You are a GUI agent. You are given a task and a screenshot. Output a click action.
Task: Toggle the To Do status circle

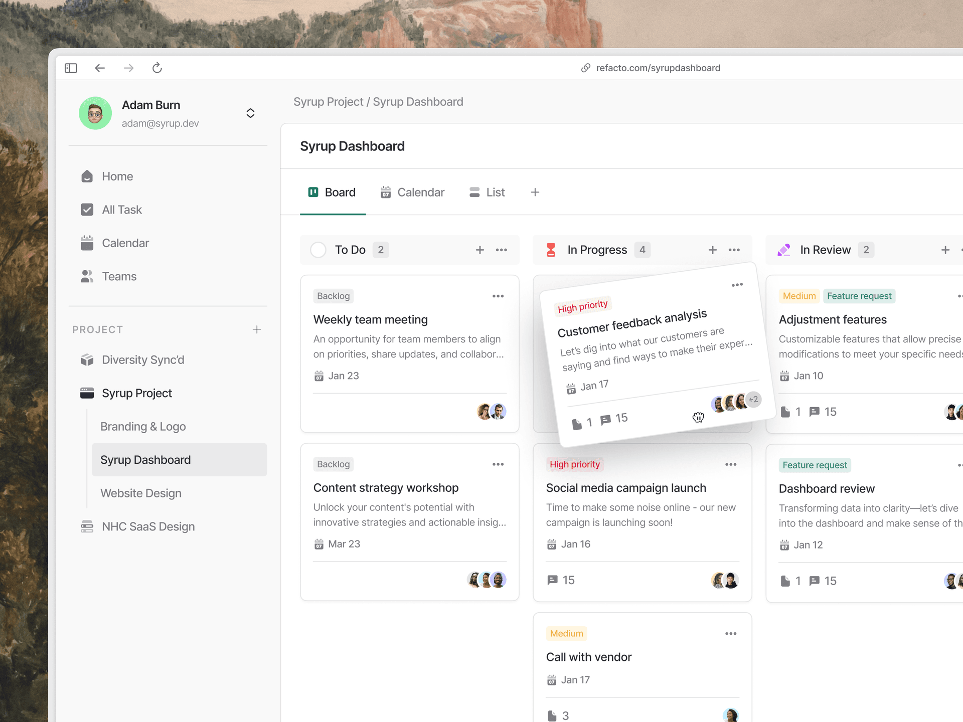tap(318, 250)
